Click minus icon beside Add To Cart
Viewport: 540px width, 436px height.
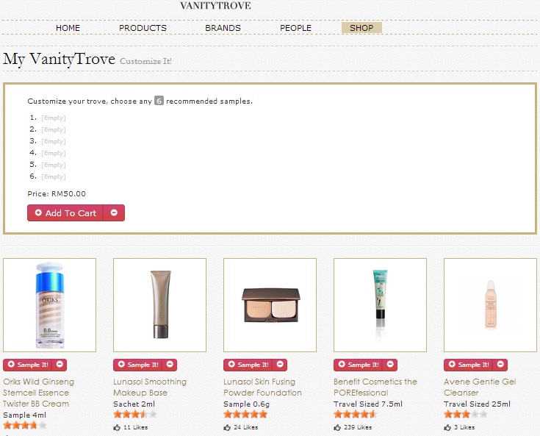tap(114, 213)
